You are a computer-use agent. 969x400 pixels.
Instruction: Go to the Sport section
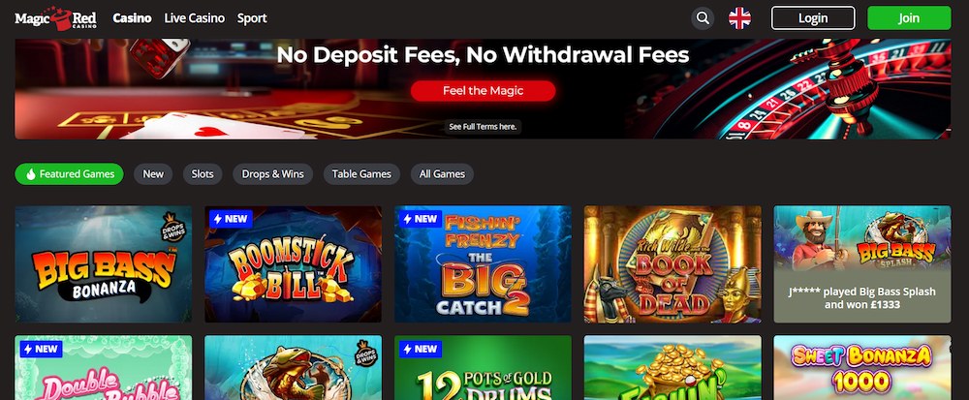(252, 17)
